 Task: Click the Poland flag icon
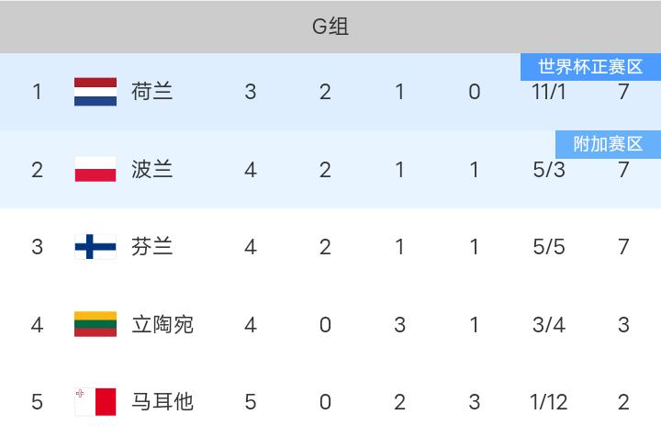pos(95,170)
